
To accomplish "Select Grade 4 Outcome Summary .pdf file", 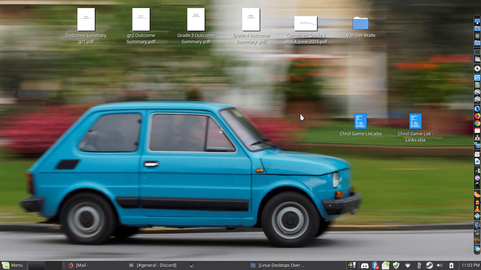I will pyautogui.click(x=251, y=26).
